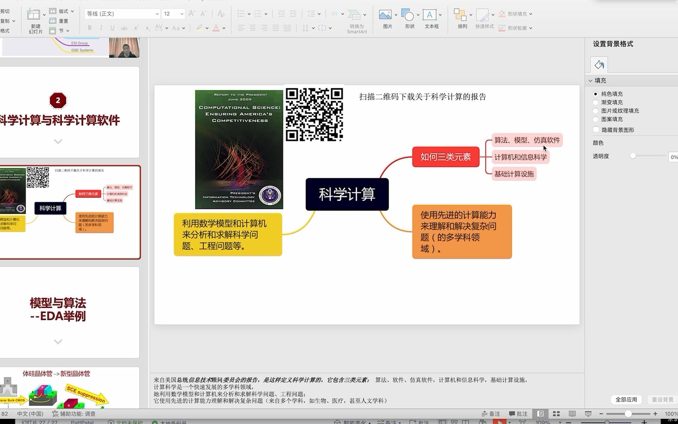Open 形状填充 shape fill options
Screen dimensions: 678x424
tap(515, 13)
